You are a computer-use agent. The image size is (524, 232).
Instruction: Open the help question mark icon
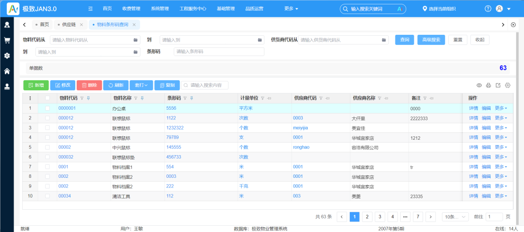tap(488, 9)
